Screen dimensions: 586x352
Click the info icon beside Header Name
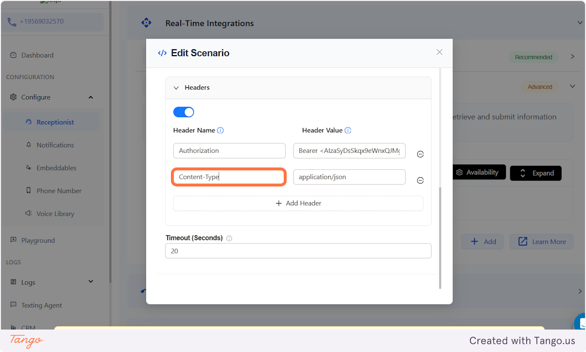(220, 130)
